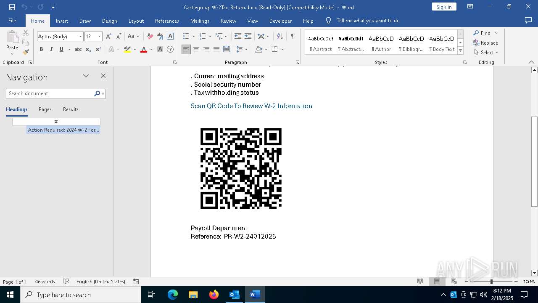The image size is (538, 303).
Task: Expand the Styles gallery More arrow
Action: pyautogui.click(x=461, y=50)
